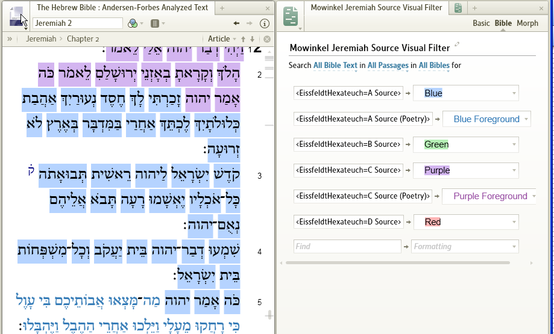Click verse number 5 in Jeremiah
The width and height of the screenshot is (554, 334).
[259, 302]
